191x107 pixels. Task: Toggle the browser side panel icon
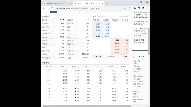pyautogui.click(x=139, y=8)
